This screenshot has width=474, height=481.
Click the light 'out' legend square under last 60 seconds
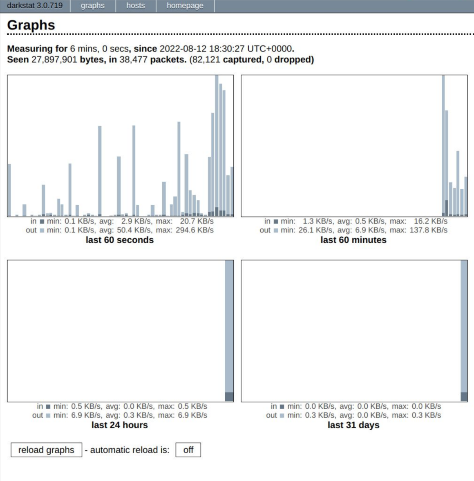42,230
